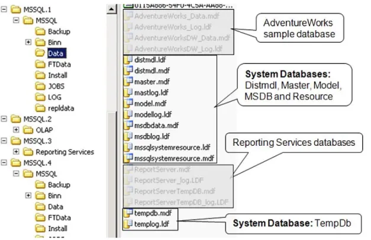Expand the Reporting Services folder

point(16,152)
